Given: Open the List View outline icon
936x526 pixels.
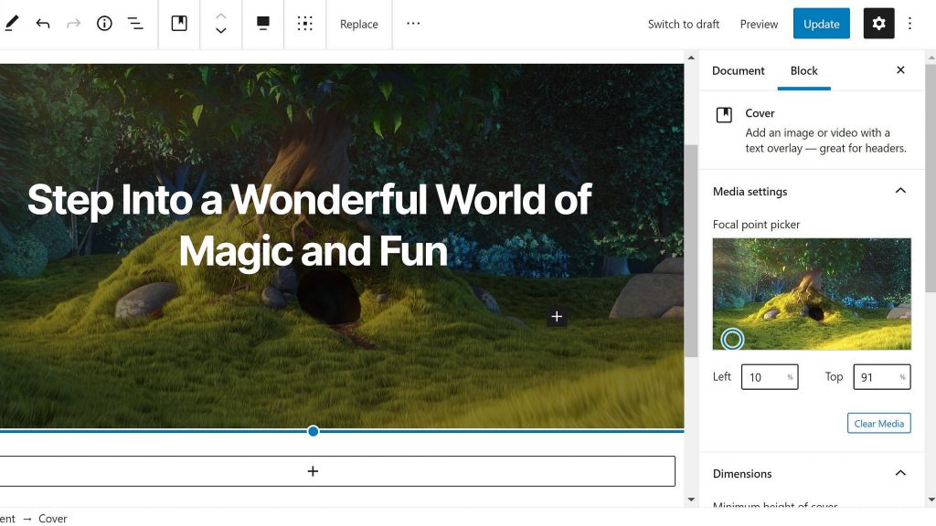Looking at the screenshot, I should [x=134, y=24].
